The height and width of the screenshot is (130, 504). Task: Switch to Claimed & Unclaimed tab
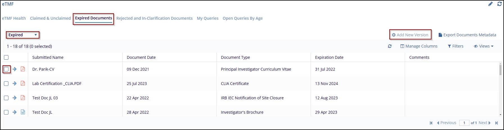pos(50,18)
